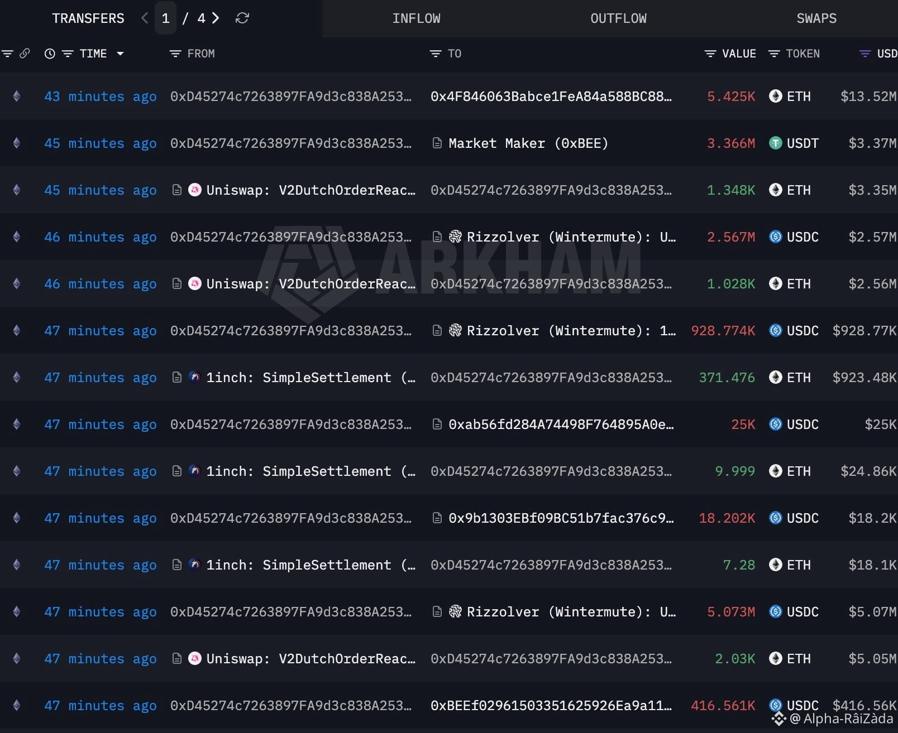The image size is (898, 733).
Task: Click the Ethereum chain icon in the $25K row
Action: pos(17,424)
